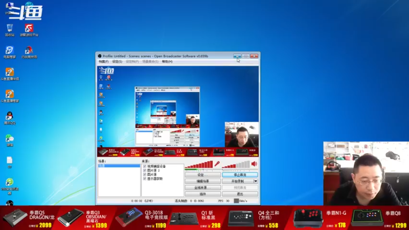Open the 电脑管家 desktop shortcut
Viewport: 409px width, 230px height.
[x=10, y=52]
